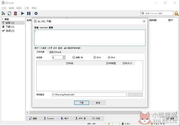This screenshot has height=126, width=180.
Task: Open the Tracker bottom tab
Action: 49,119
